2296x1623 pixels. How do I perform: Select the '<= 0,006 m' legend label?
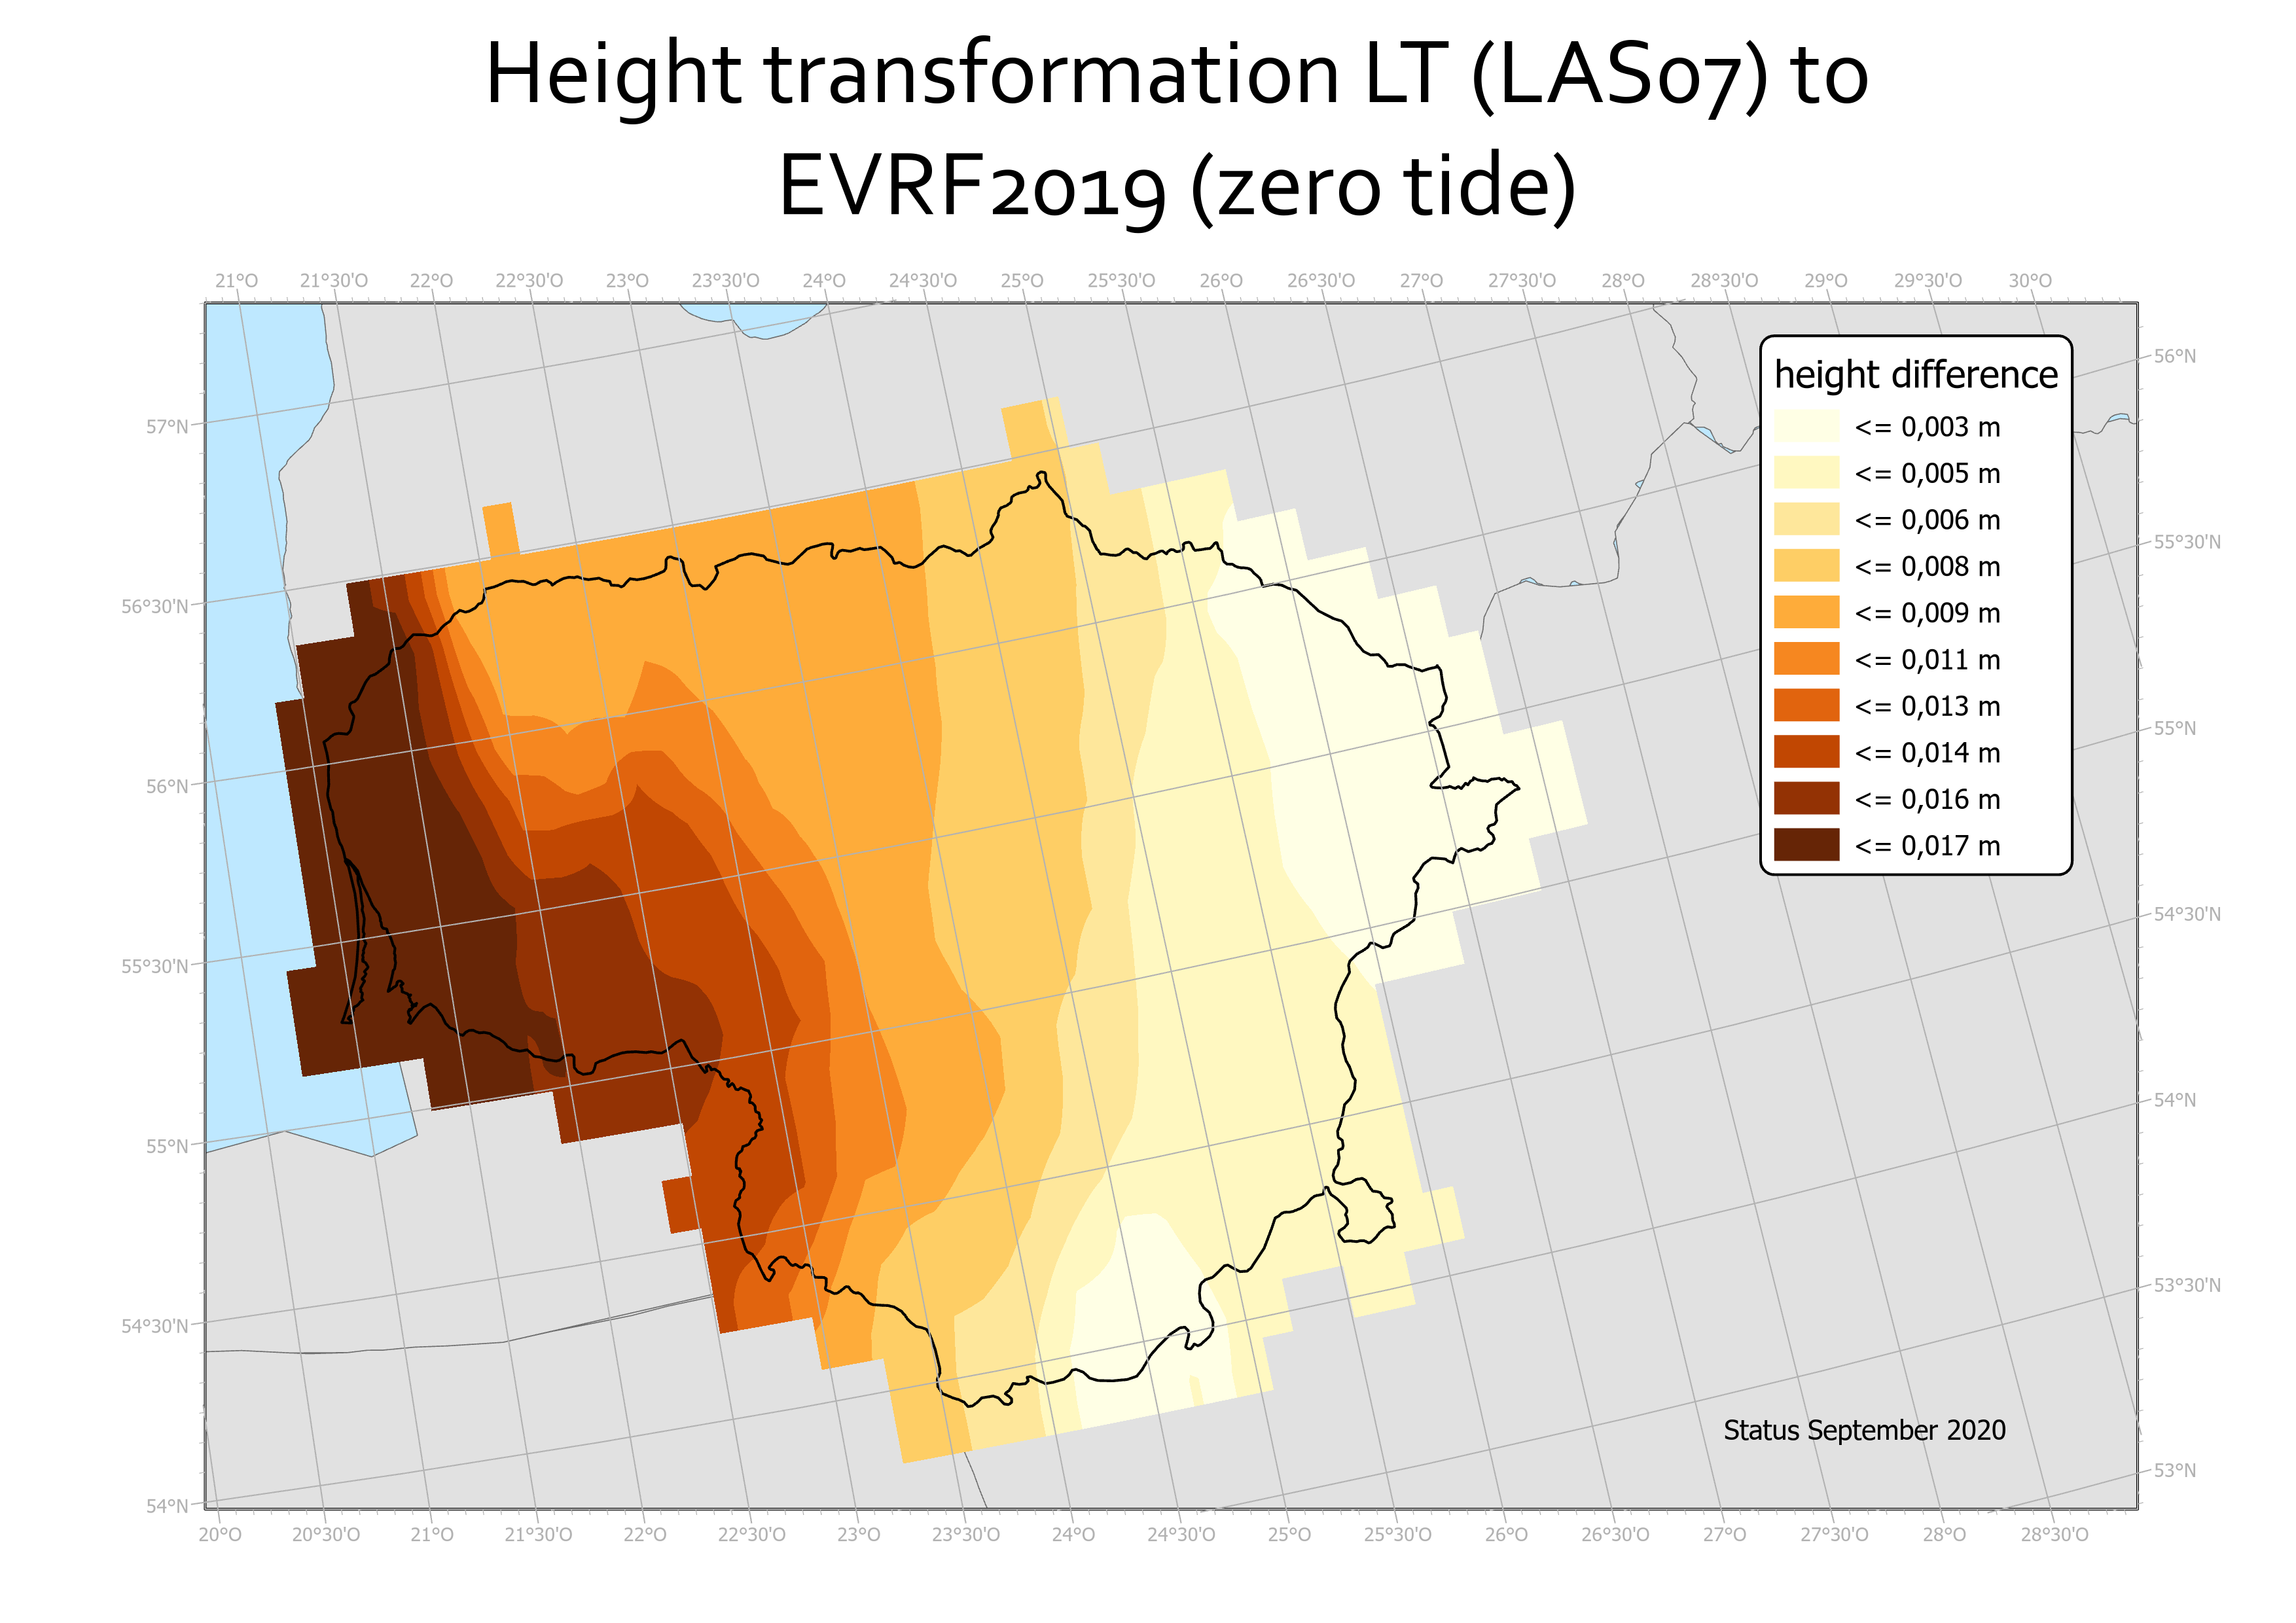1927,520
